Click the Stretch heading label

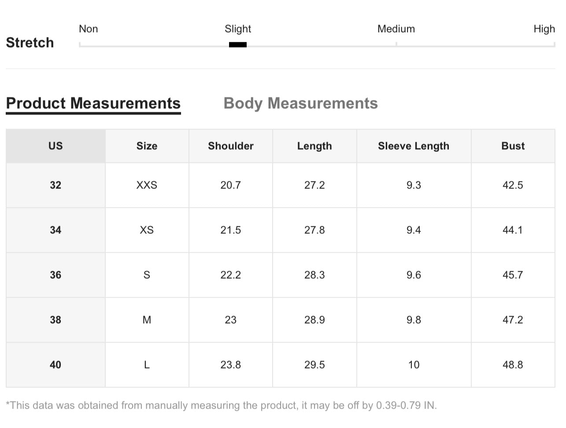click(x=30, y=42)
